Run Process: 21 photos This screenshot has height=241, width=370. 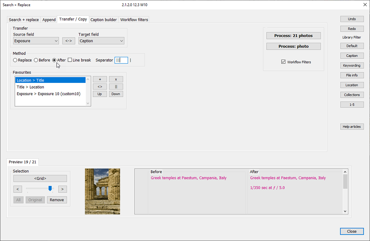[293, 35]
